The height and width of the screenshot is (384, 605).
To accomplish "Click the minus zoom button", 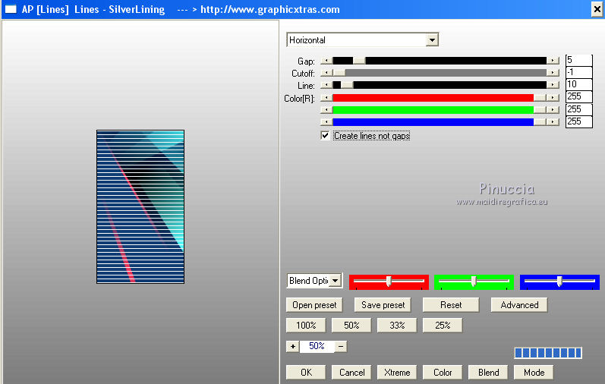I will tap(341, 346).
